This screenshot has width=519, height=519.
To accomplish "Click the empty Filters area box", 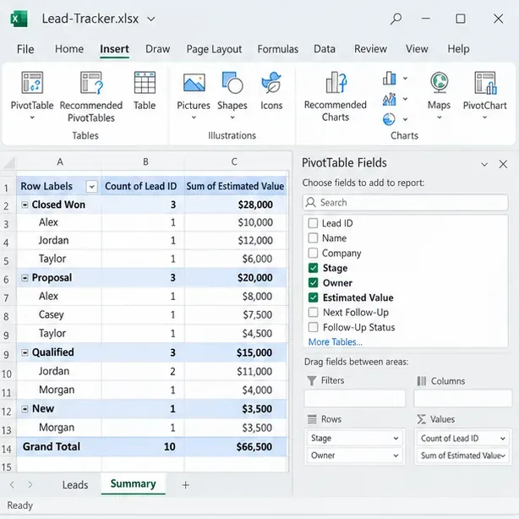I will coord(354,398).
